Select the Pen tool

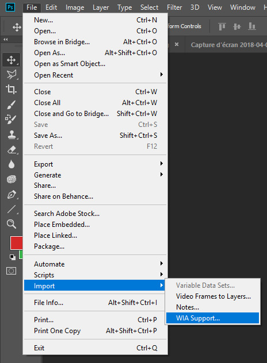click(x=12, y=195)
